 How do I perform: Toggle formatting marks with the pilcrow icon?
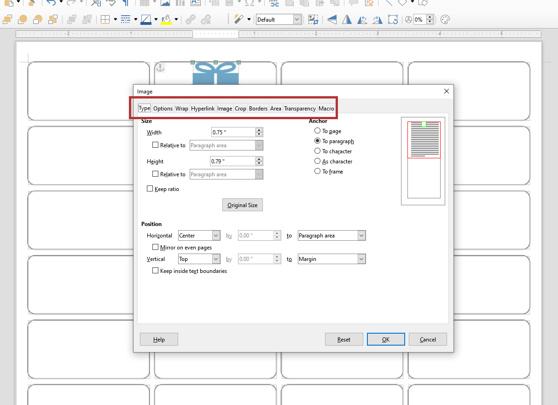pos(126,3)
